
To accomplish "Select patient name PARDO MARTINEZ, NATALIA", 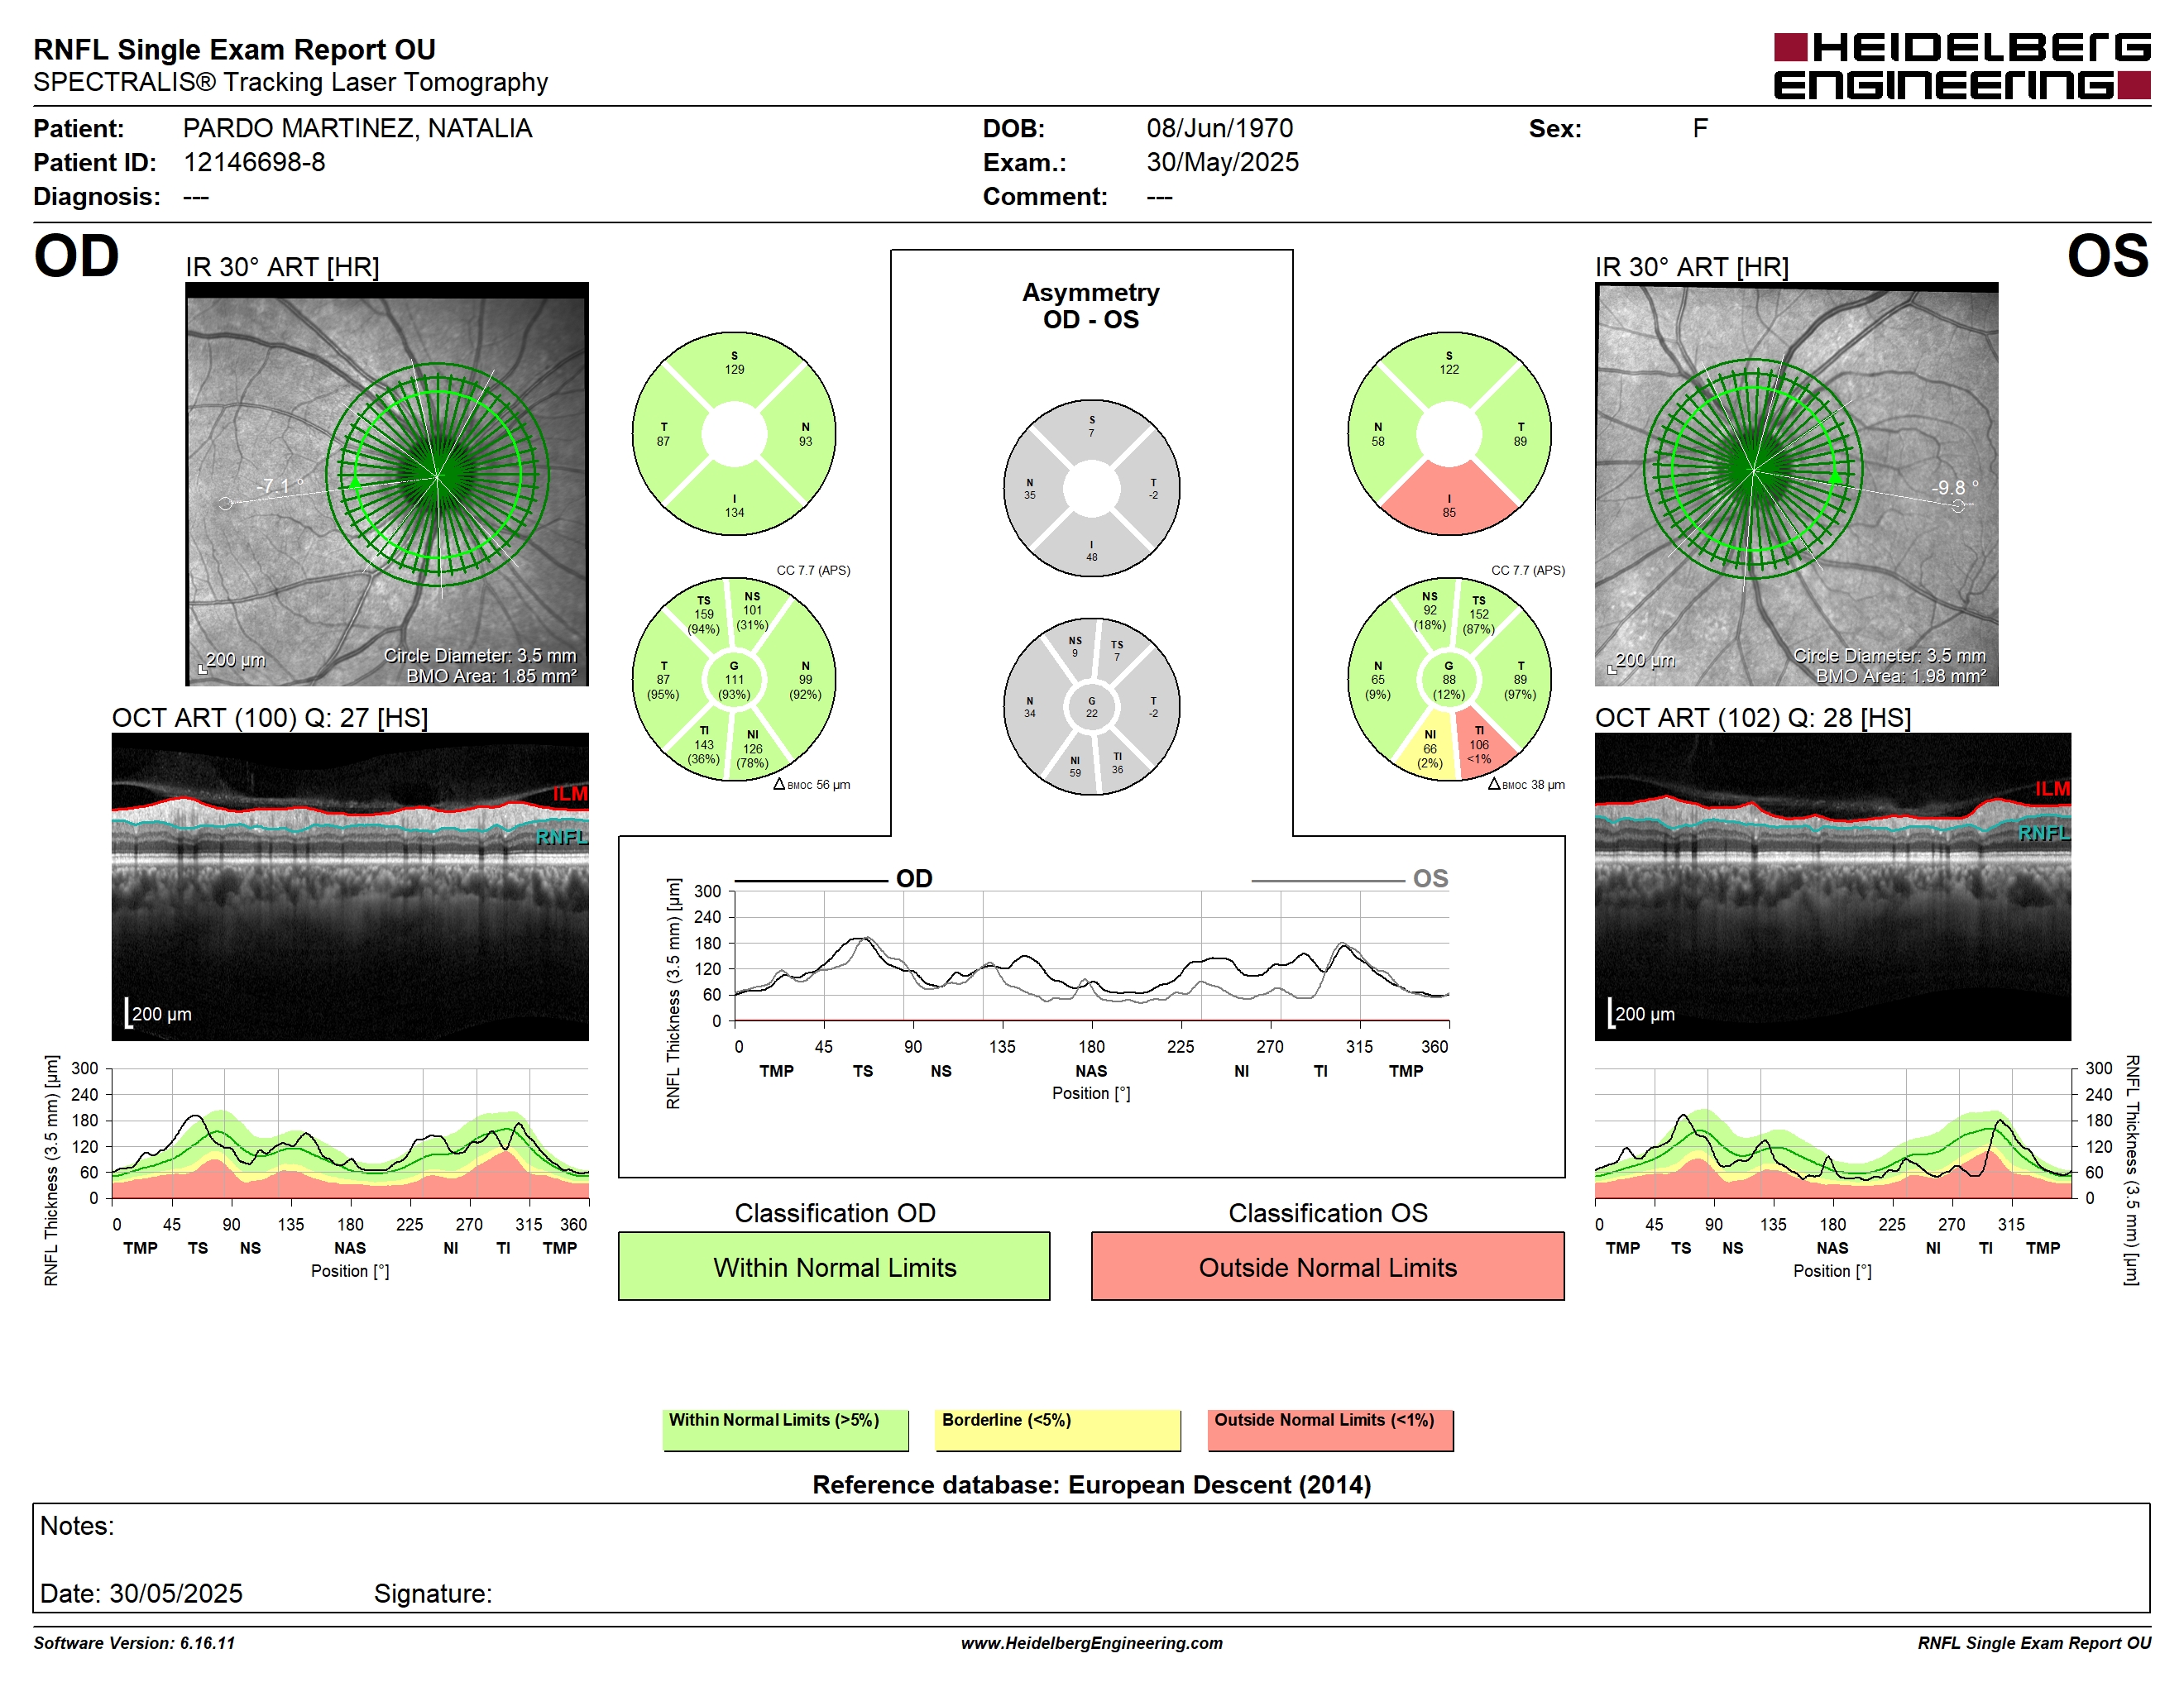I will tap(357, 129).
